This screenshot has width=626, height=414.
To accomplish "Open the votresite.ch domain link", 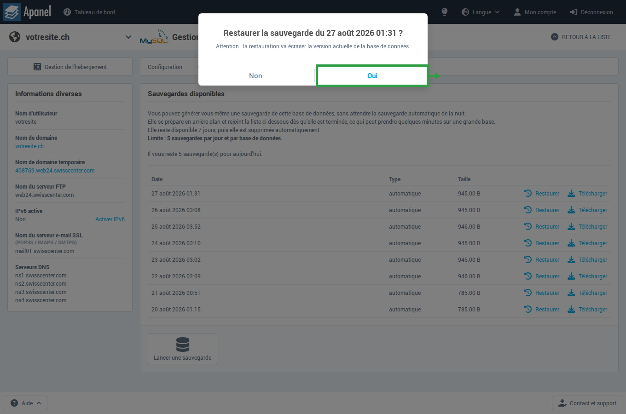I will [29, 146].
